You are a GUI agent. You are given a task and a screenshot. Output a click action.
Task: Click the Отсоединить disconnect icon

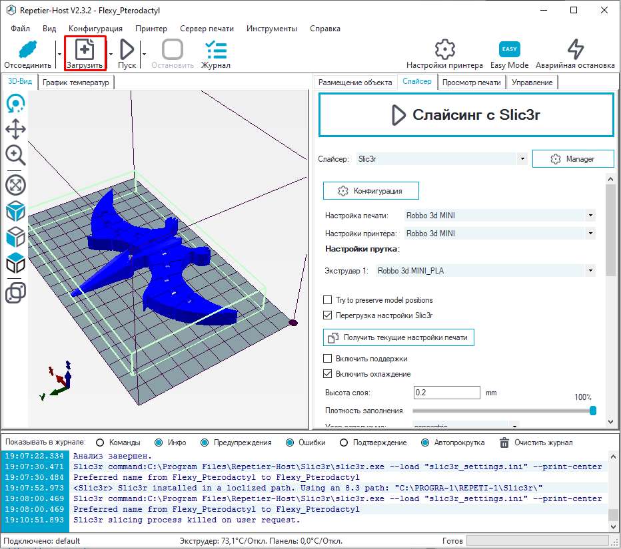point(28,49)
